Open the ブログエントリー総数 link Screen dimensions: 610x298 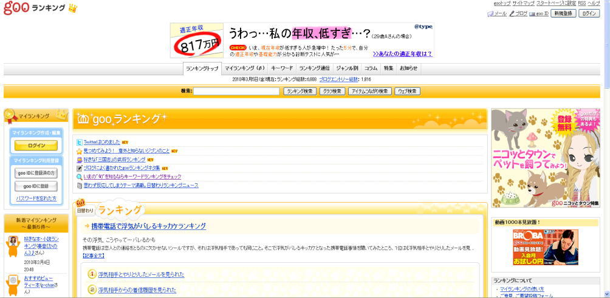(x=339, y=80)
